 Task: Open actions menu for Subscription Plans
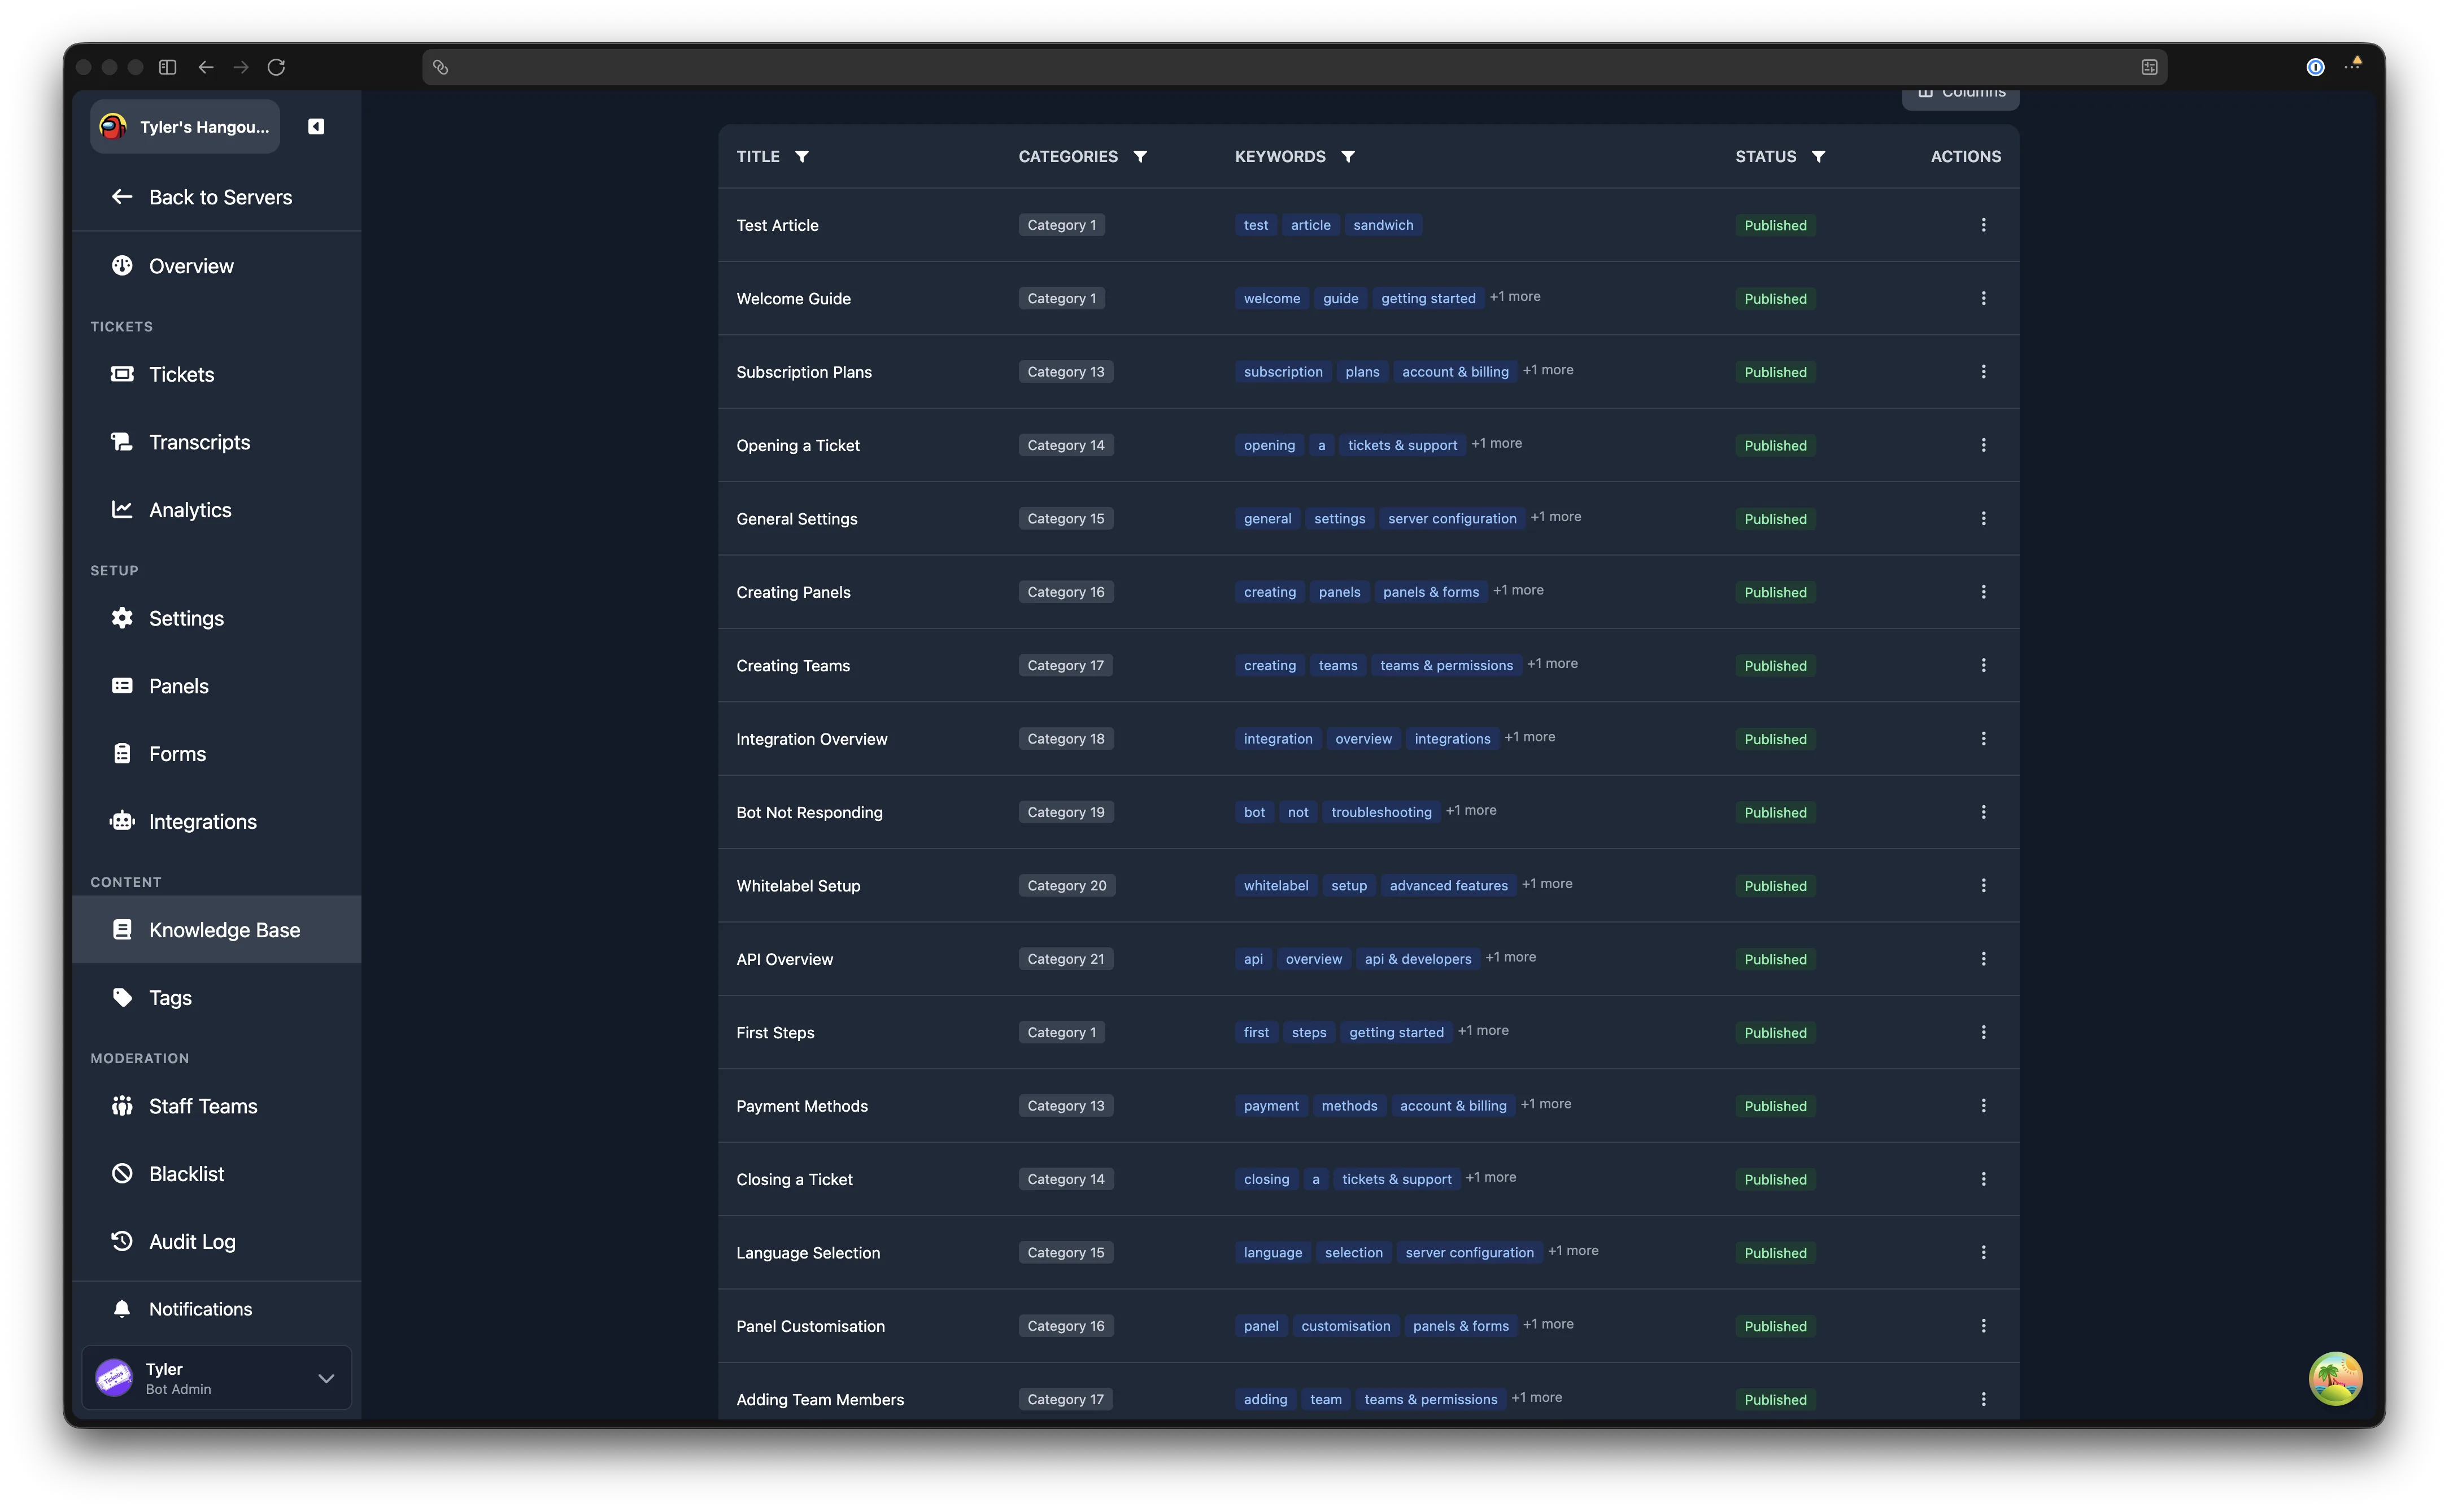click(1984, 372)
